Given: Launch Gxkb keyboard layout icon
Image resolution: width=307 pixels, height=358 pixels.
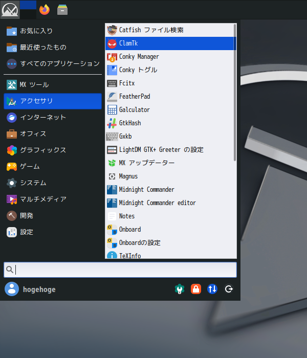Looking at the screenshot, I should tap(112, 137).
